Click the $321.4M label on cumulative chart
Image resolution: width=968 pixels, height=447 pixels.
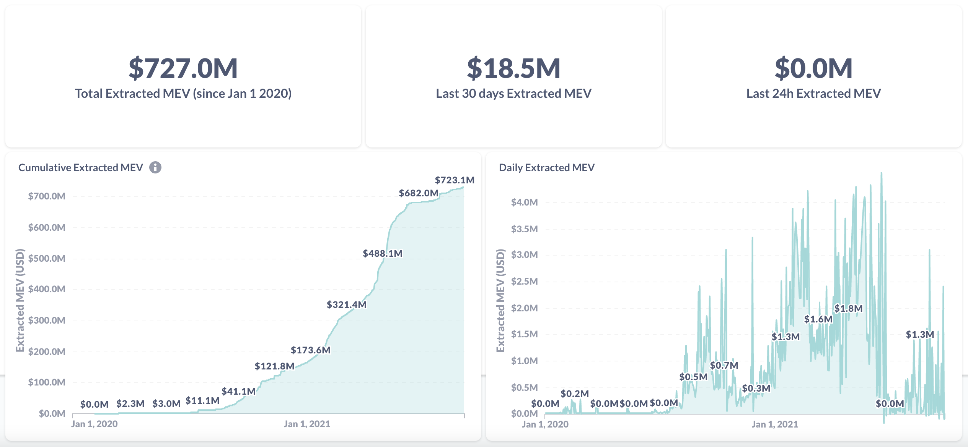346,304
